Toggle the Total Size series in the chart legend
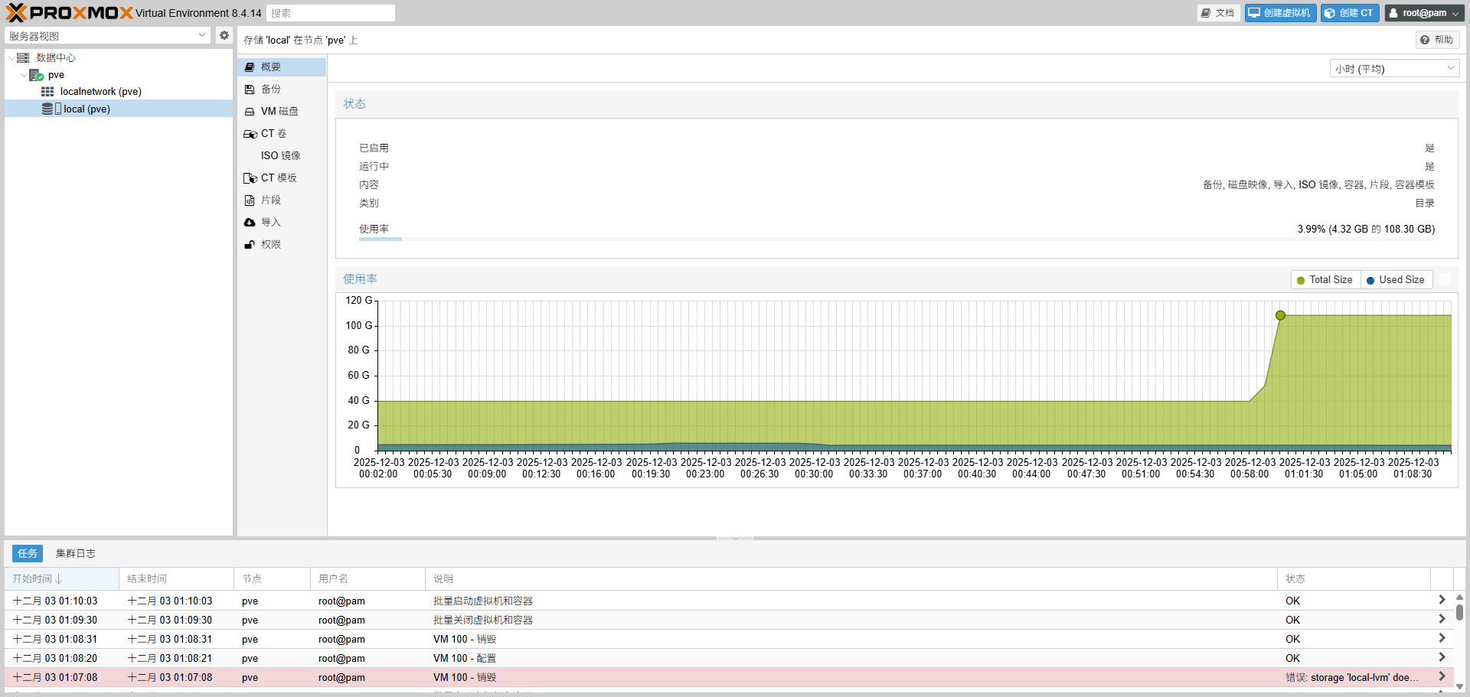Image resolution: width=1470 pixels, height=697 pixels. click(1325, 279)
